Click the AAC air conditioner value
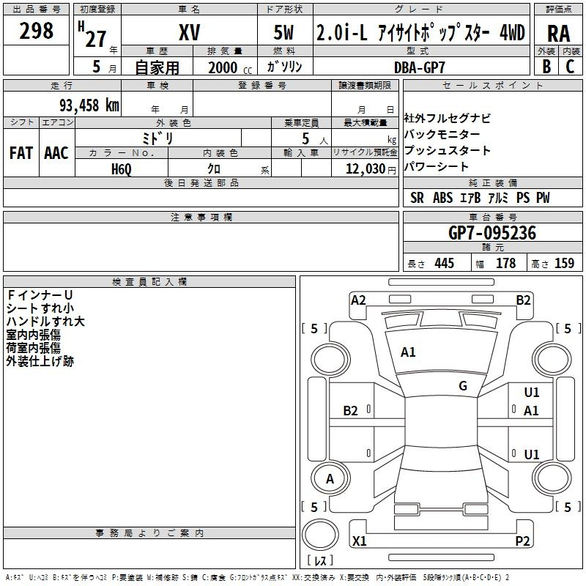Image resolution: width=586 pixels, height=586 pixels. [56, 153]
